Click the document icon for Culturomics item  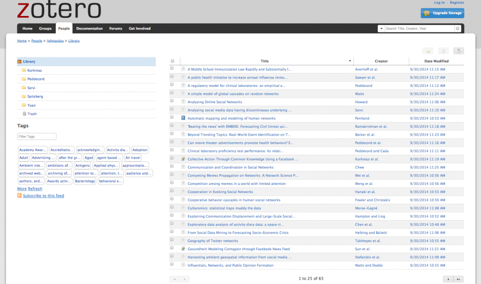tap(183, 207)
